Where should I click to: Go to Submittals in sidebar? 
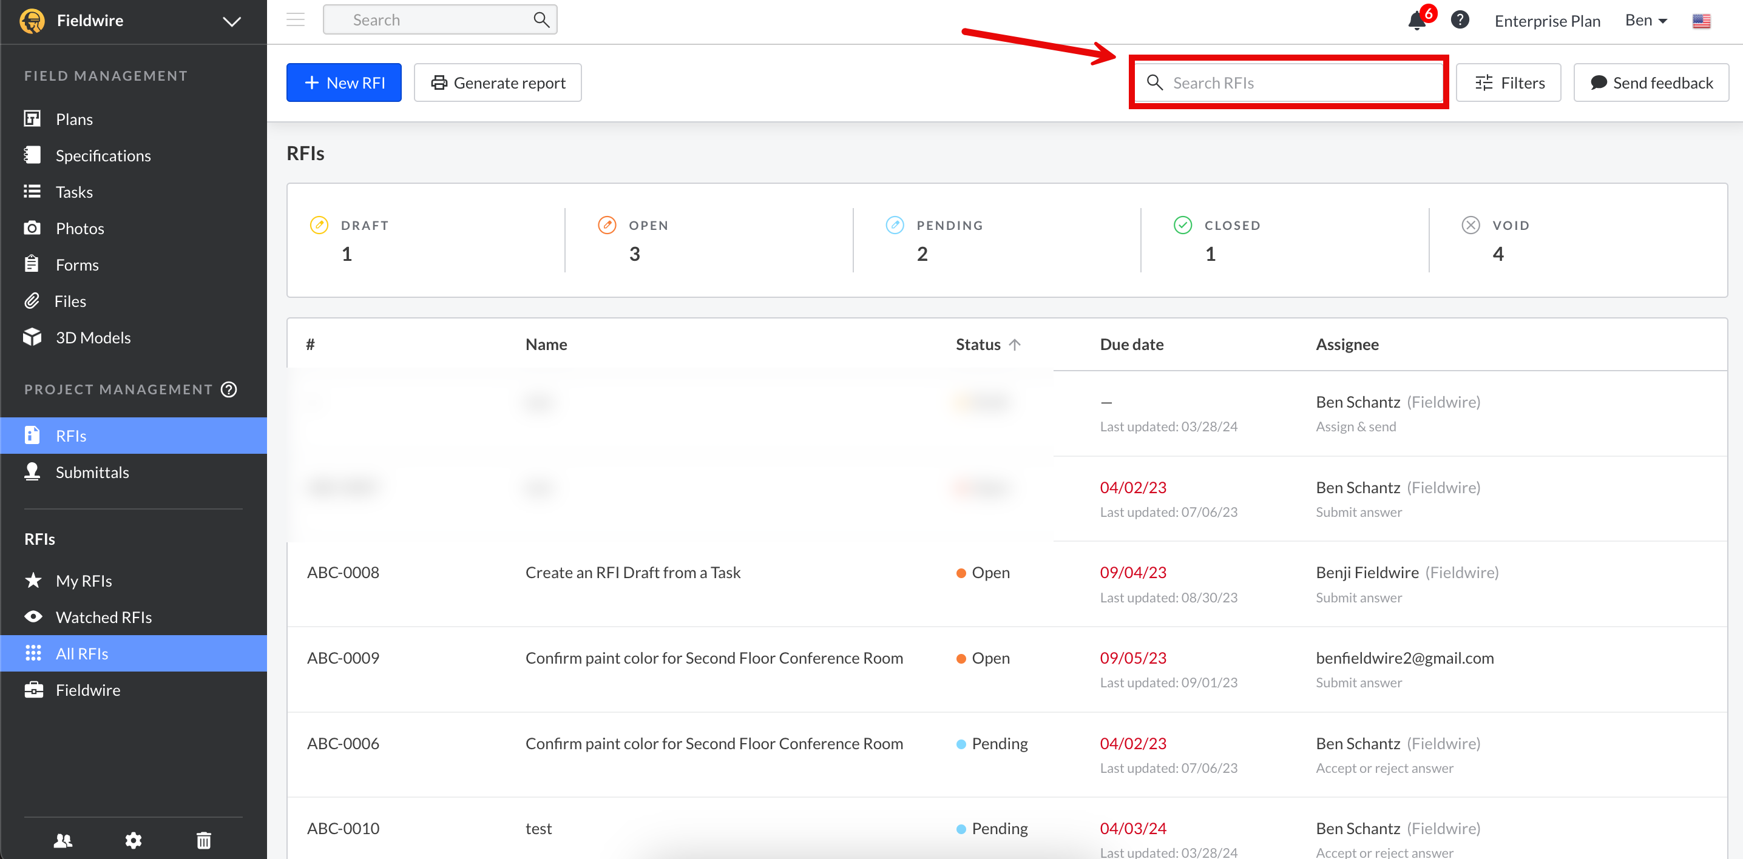92,472
